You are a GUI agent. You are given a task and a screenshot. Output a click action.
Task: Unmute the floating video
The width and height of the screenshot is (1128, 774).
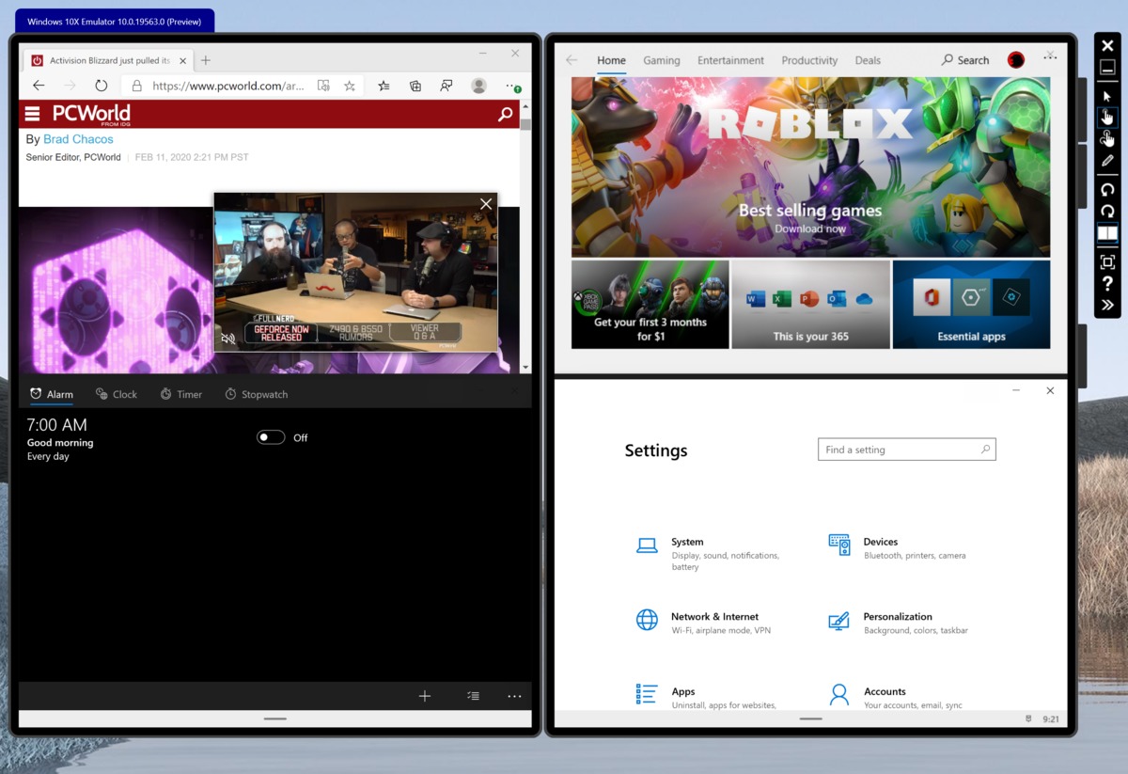227,339
